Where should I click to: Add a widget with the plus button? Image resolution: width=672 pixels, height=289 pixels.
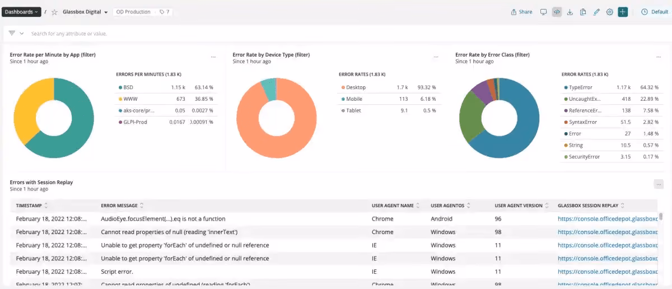click(x=623, y=12)
